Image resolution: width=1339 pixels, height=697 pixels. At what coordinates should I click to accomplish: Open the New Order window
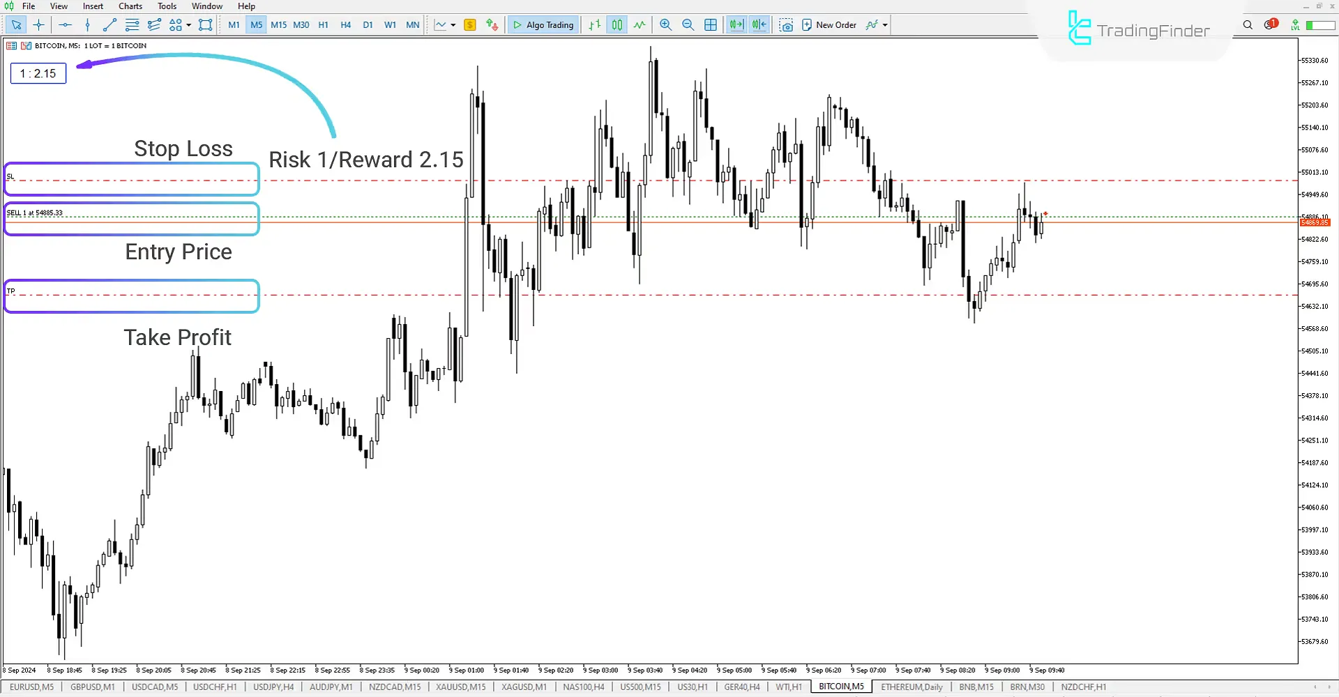coord(830,24)
